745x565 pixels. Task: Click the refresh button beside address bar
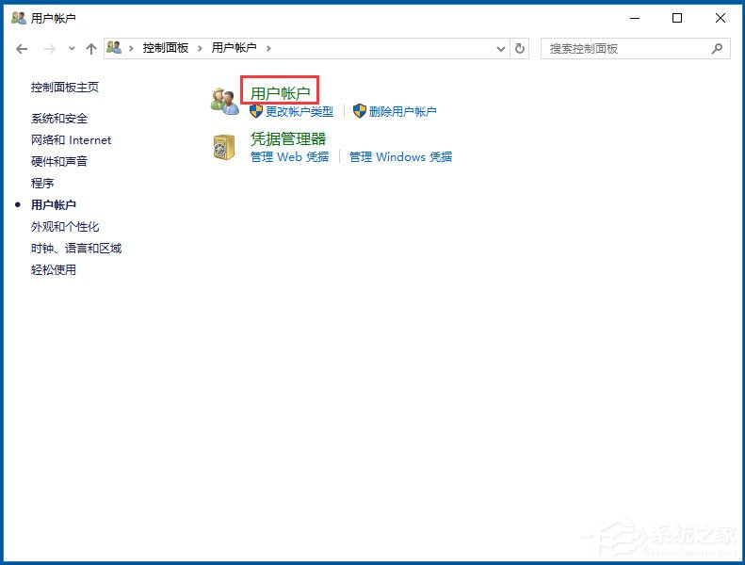(x=521, y=48)
